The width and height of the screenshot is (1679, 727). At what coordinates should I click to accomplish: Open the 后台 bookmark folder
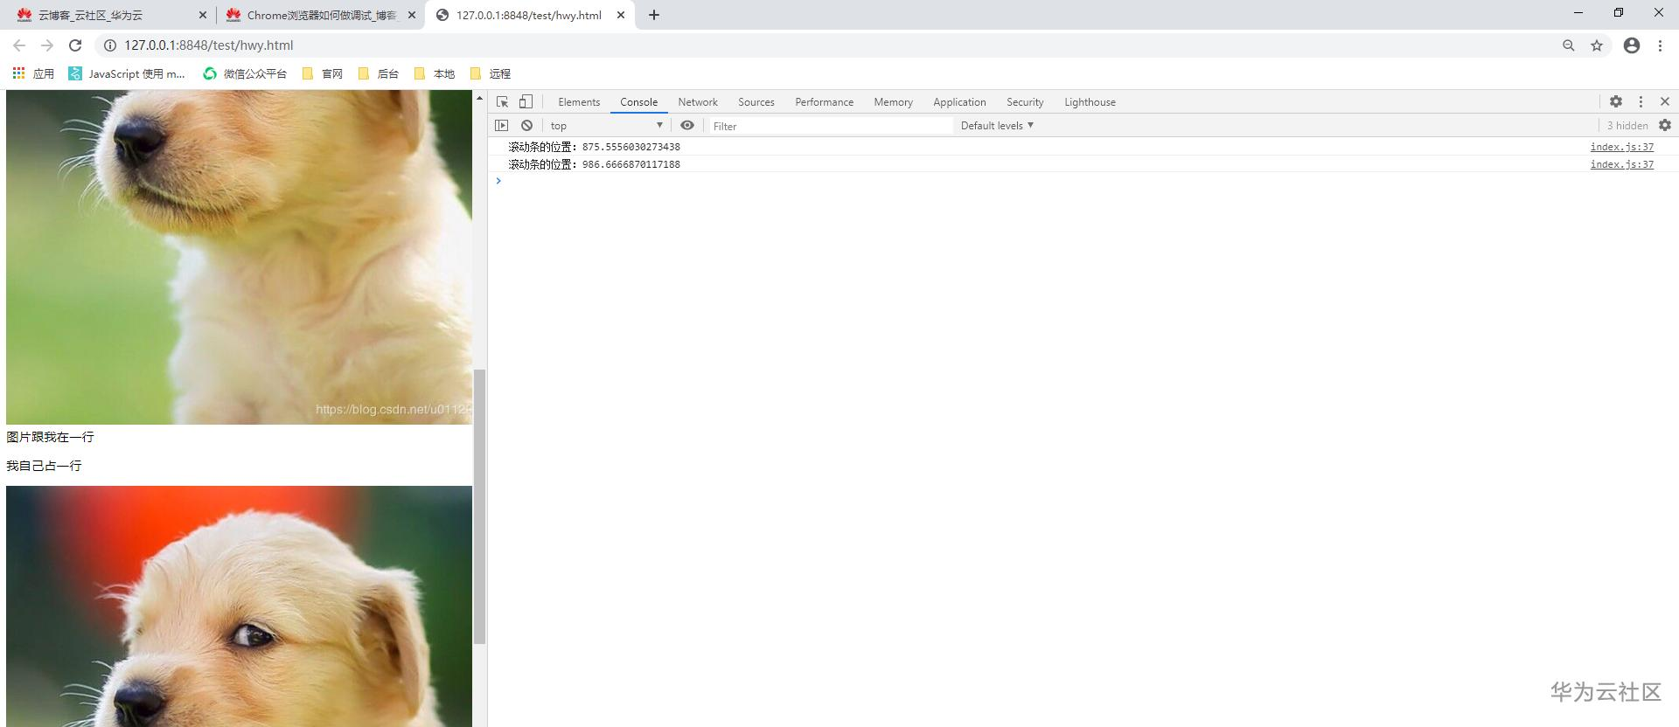378,73
